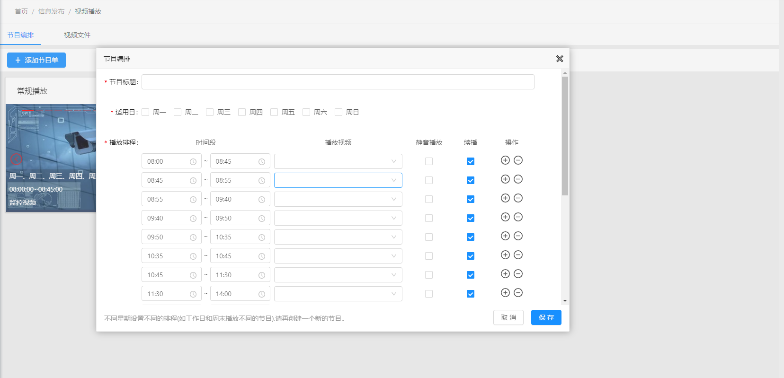Image resolution: width=784 pixels, height=378 pixels.
Task: Remove the 09:40–09:50 schedule row
Action: tap(518, 217)
